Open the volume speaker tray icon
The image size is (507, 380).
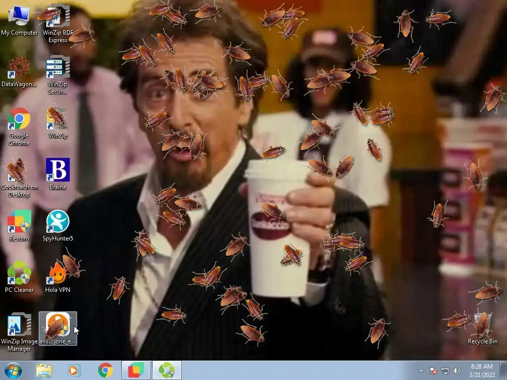[x=456, y=371]
